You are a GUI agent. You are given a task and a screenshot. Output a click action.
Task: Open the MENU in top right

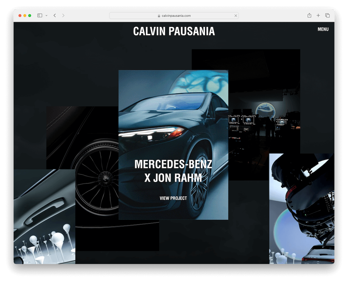point(323,29)
